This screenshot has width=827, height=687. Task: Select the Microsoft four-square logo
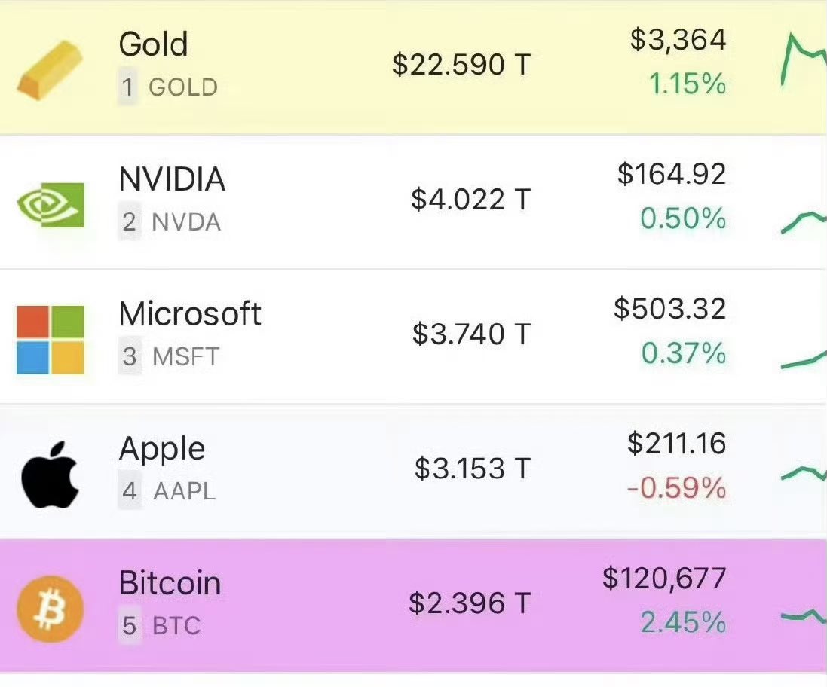(50, 339)
